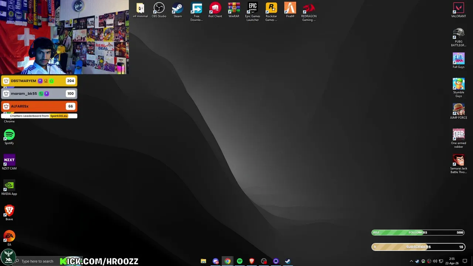
Task: Select the NZXT CAM desktop icon
Action: (x=9, y=162)
